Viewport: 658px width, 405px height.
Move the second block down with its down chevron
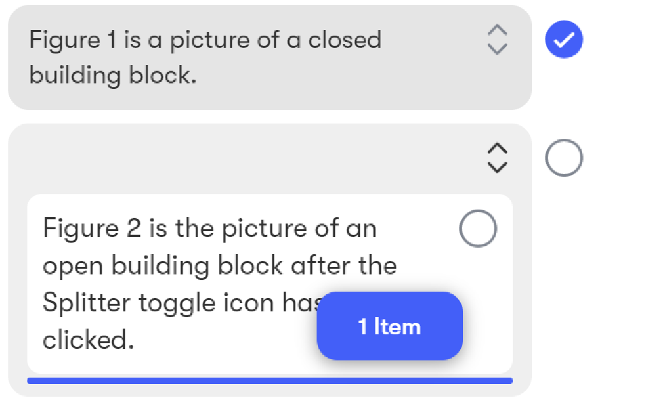[497, 167]
